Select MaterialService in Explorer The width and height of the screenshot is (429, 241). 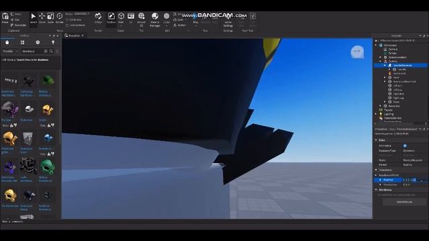point(393,118)
